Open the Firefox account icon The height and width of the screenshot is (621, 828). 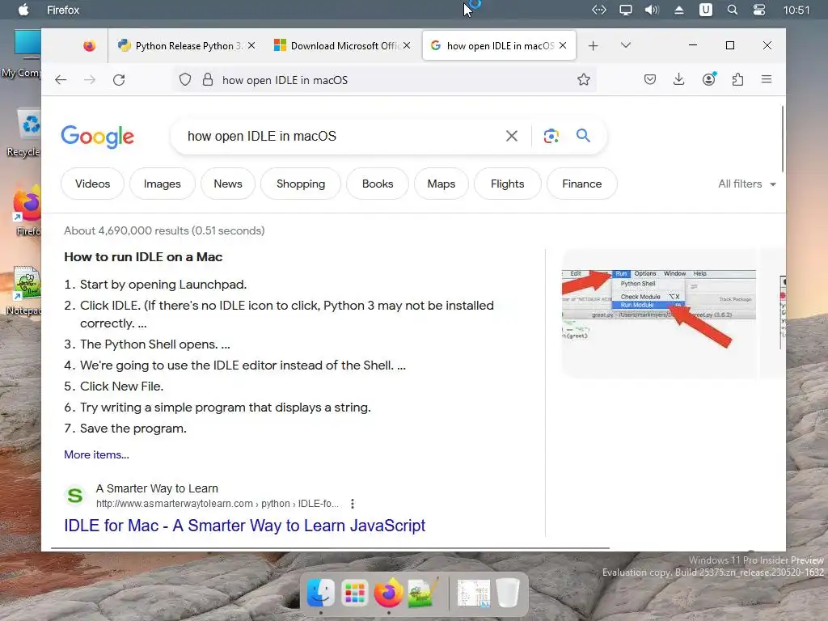coord(708,79)
